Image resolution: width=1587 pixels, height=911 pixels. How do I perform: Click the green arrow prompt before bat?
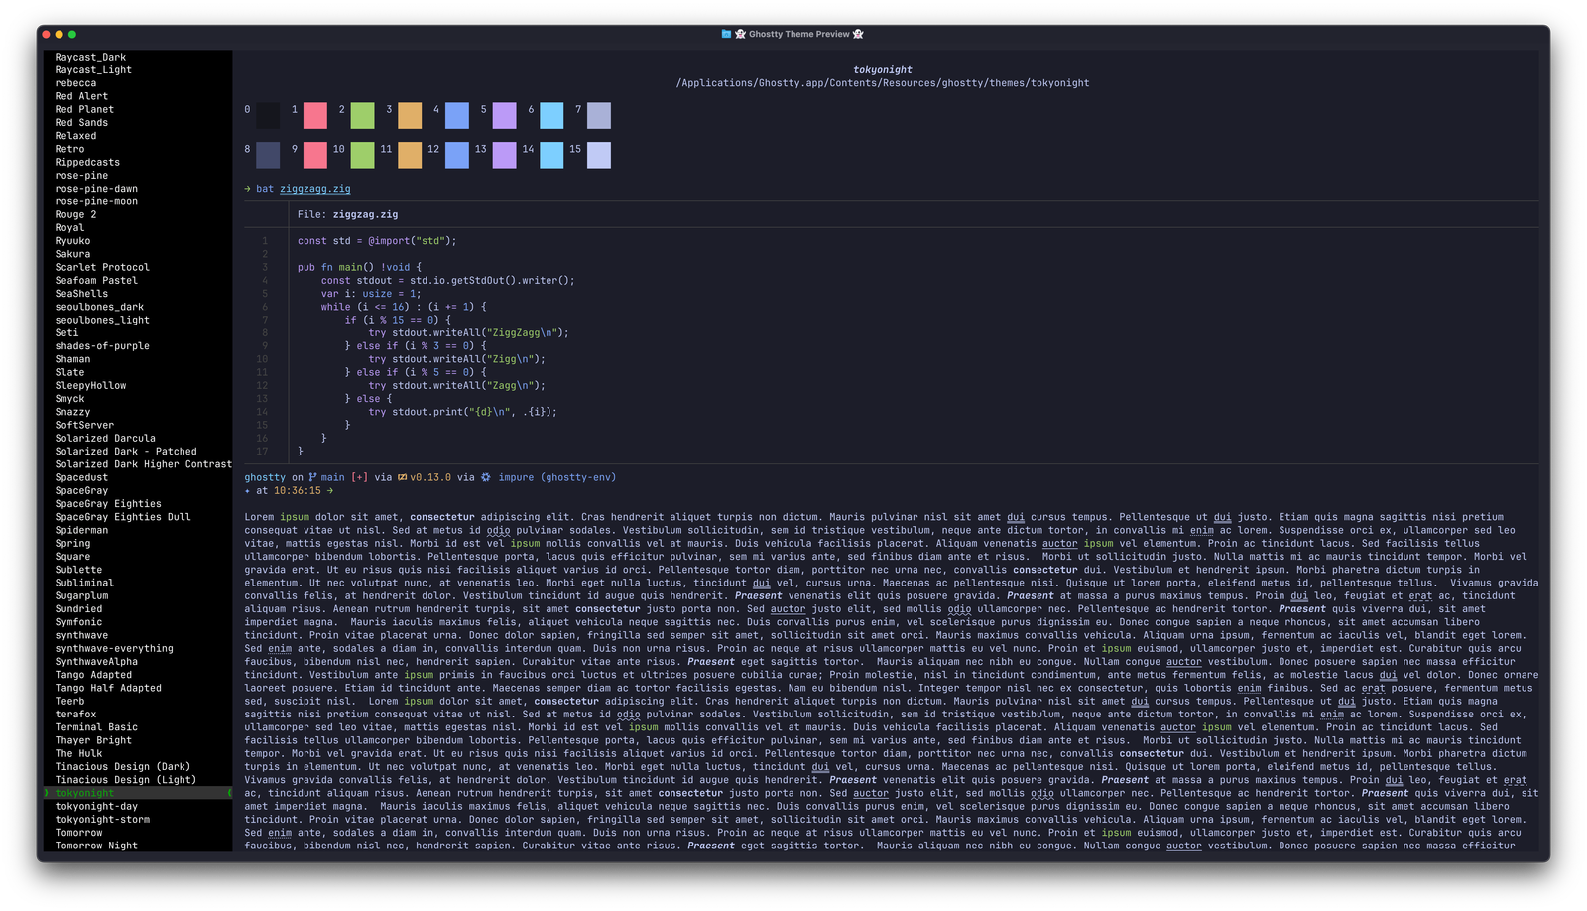coord(247,188)
